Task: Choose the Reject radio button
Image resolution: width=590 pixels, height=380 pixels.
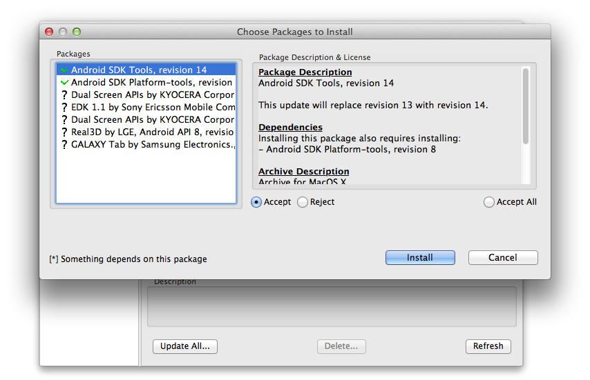Action: [x=303, y=202]
